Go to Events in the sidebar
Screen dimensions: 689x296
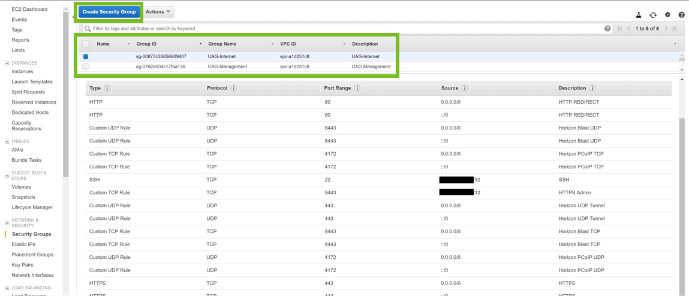click(x=19, y=19)
